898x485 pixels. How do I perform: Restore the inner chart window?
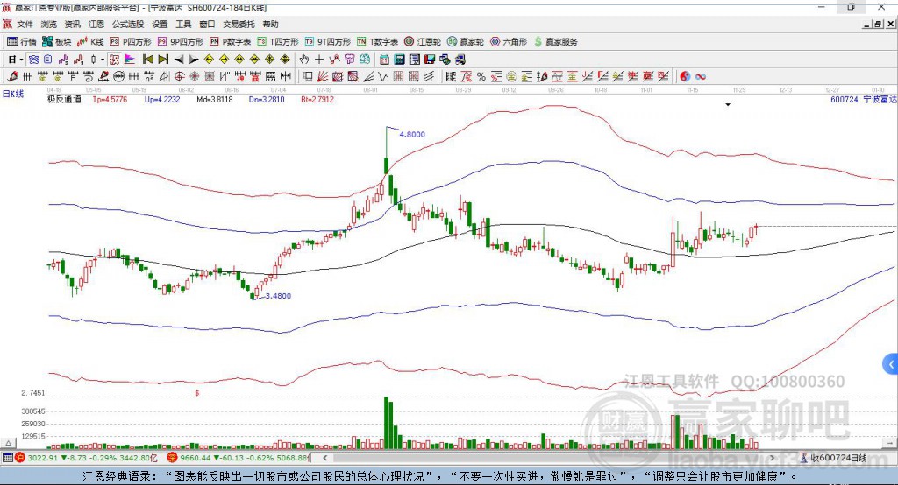pyautogui.click(x=878, y=24)
